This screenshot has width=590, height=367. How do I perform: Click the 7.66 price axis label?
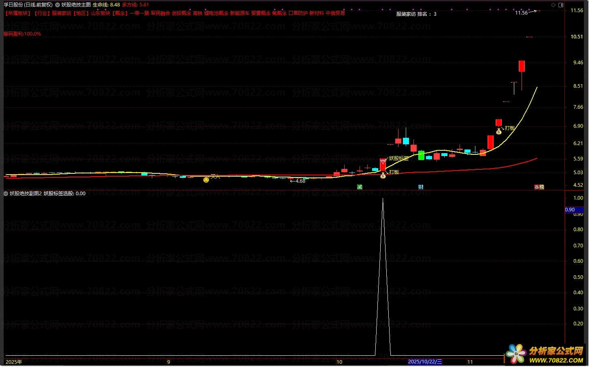578,107
